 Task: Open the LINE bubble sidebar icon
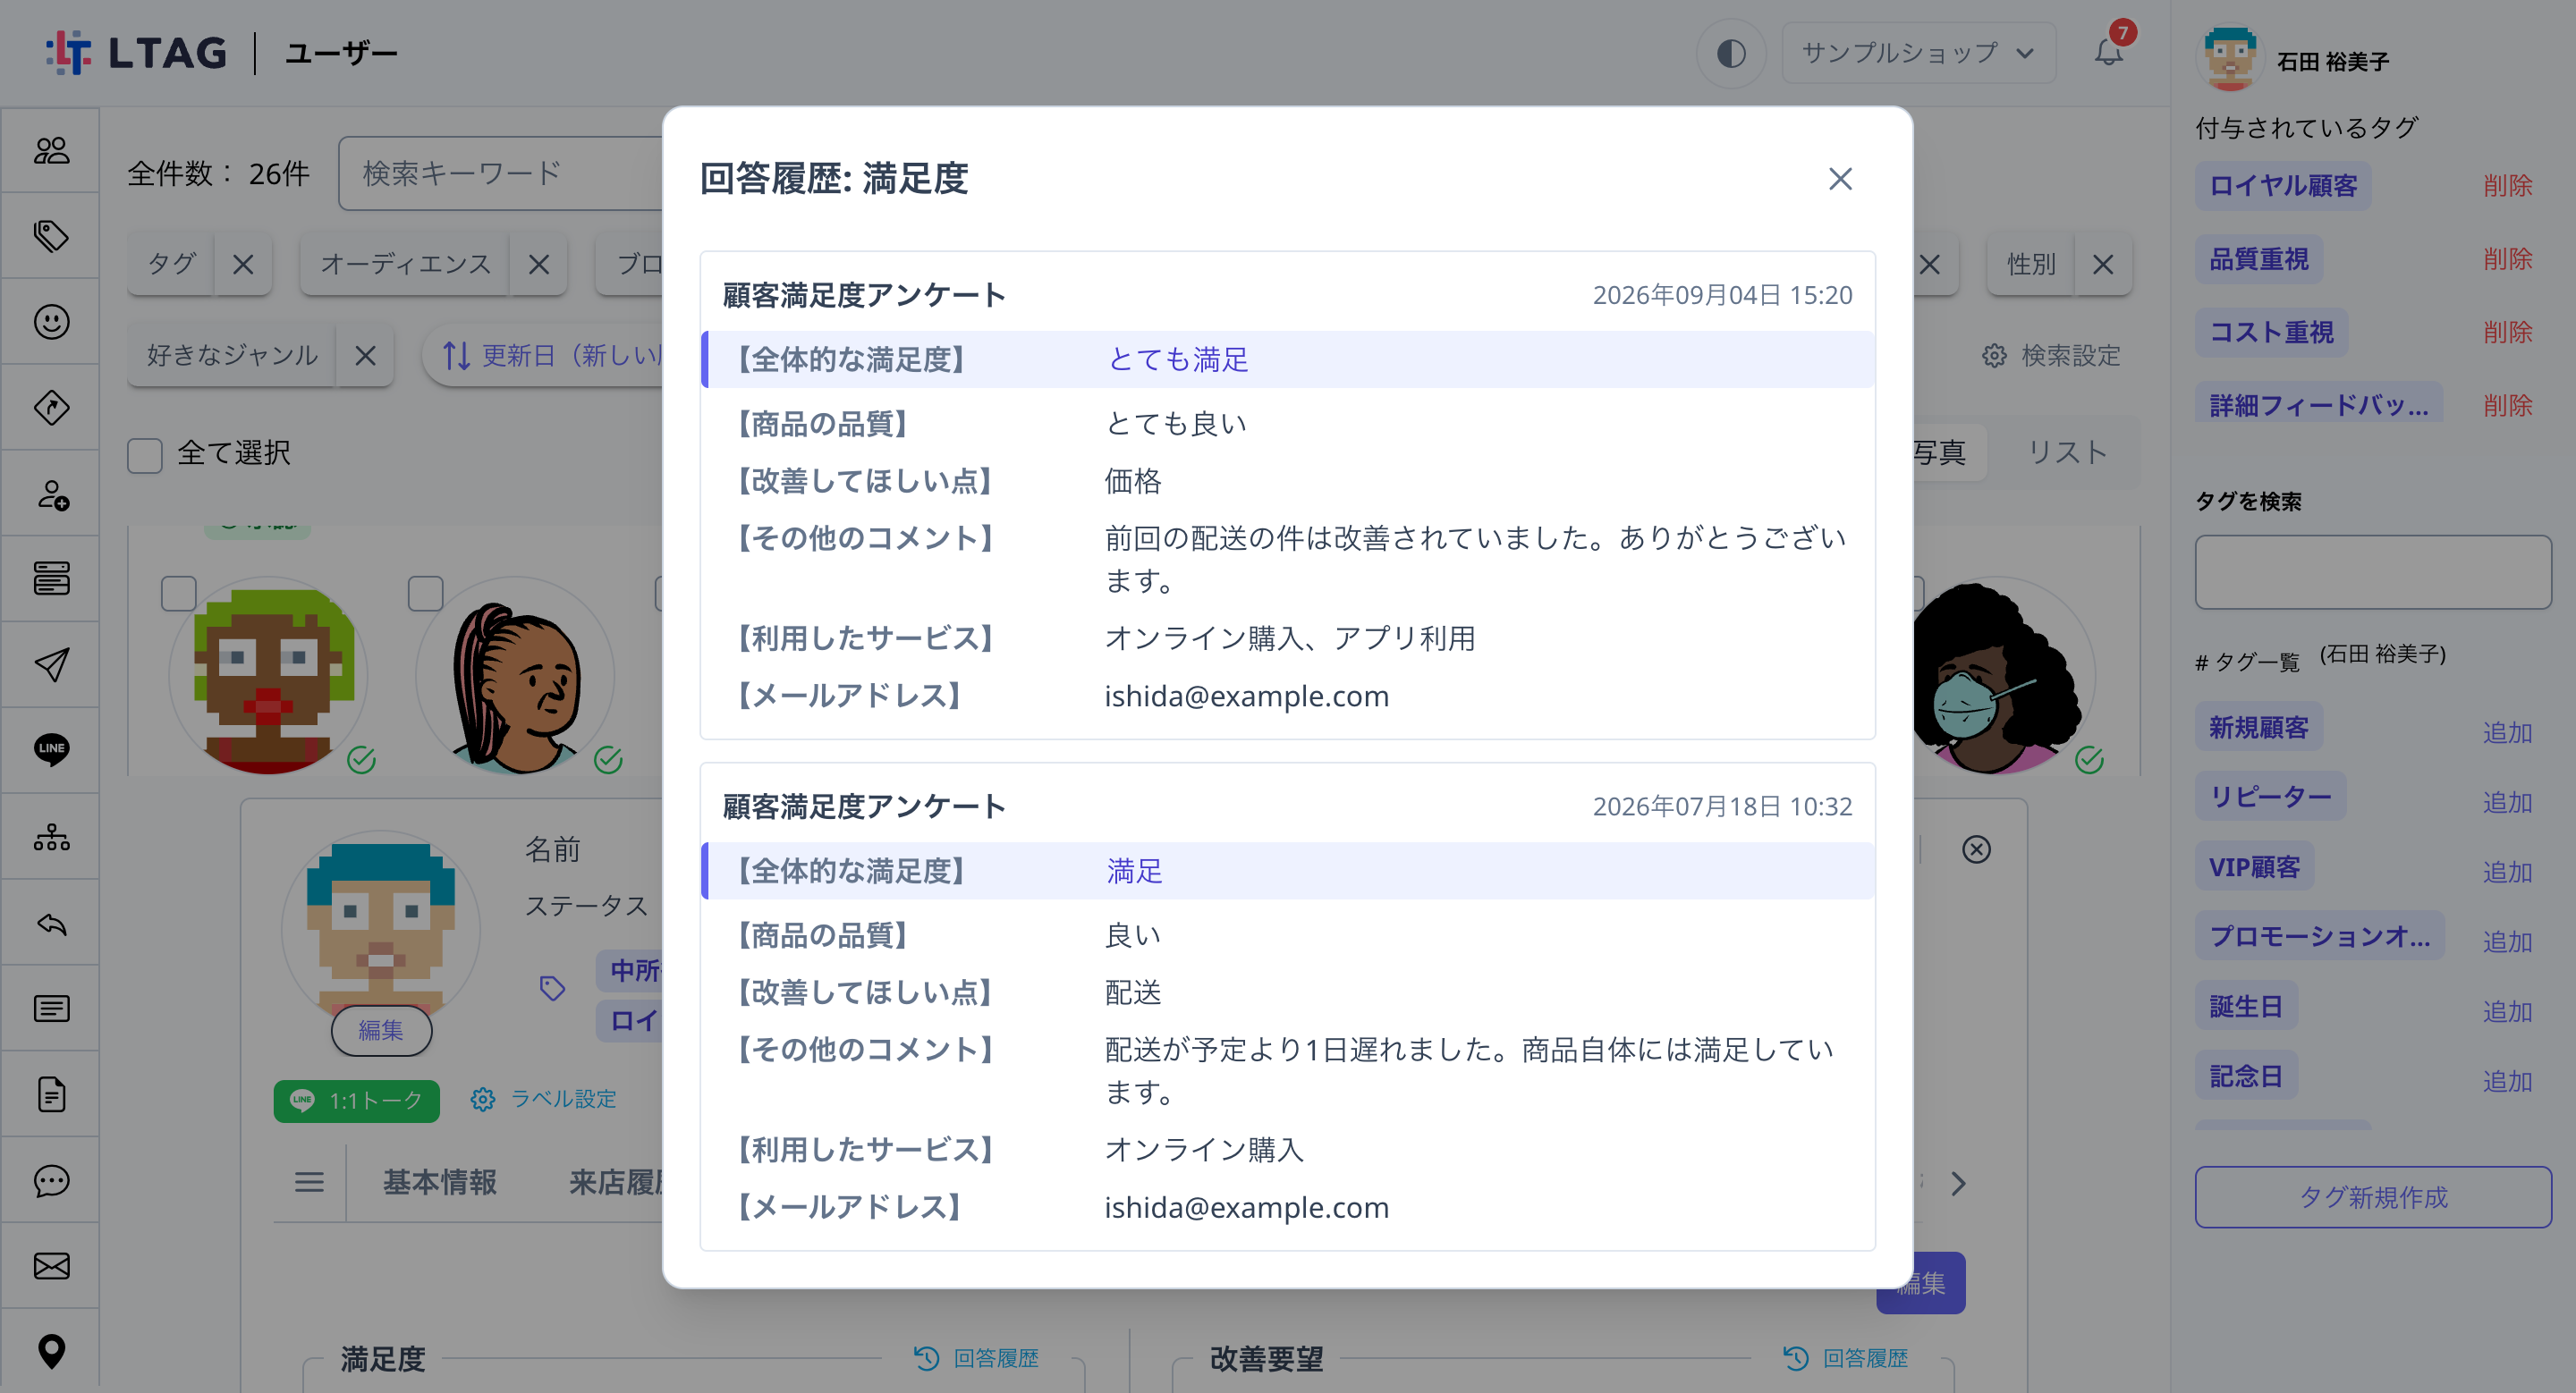[x=51, y=749]
